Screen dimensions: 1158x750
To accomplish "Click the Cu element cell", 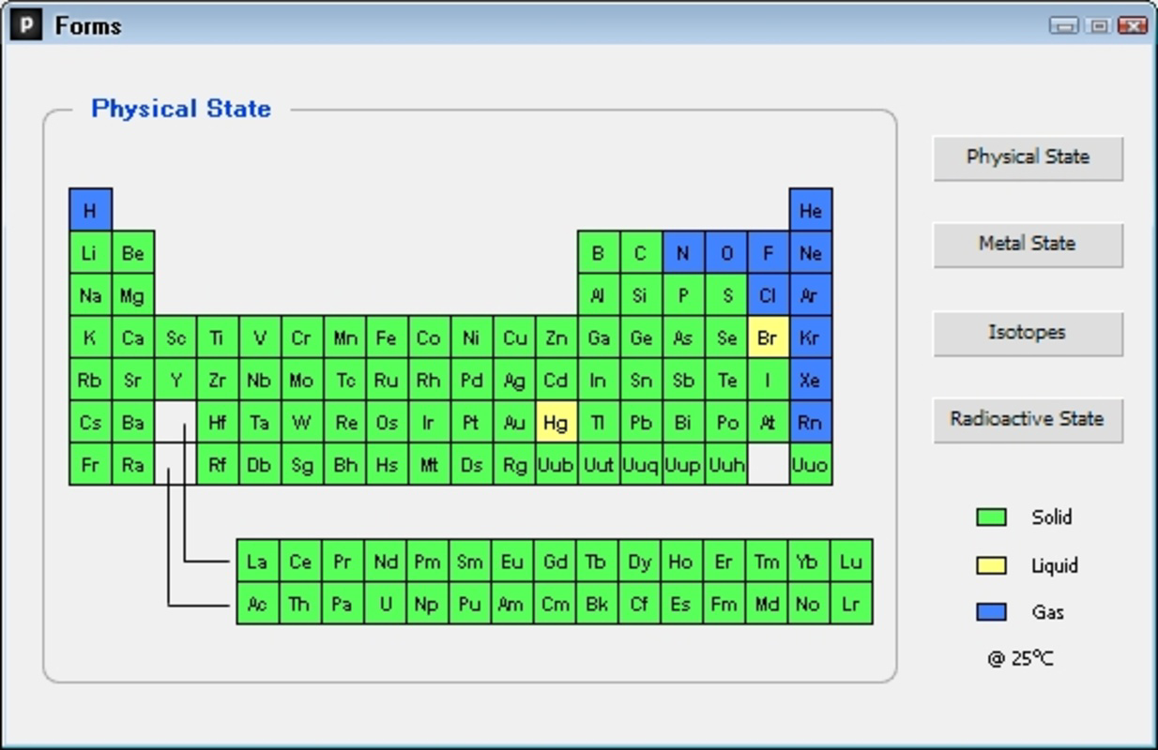I will (513, 337).
